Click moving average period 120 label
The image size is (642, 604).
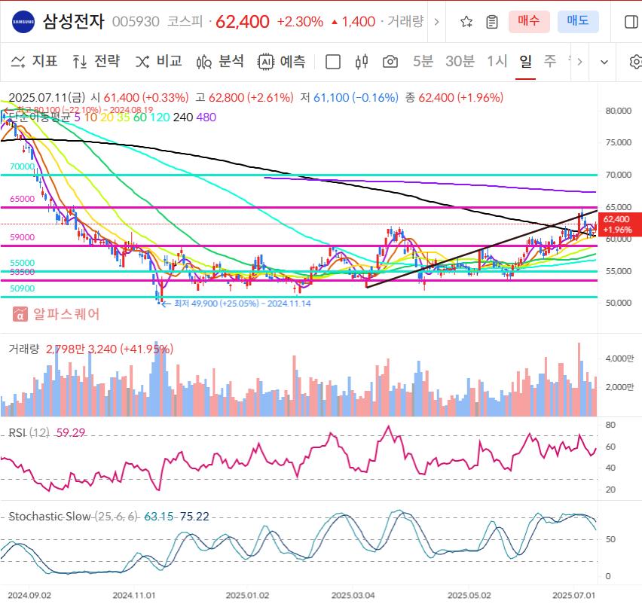pyautogui.click(x=160, y=117)
